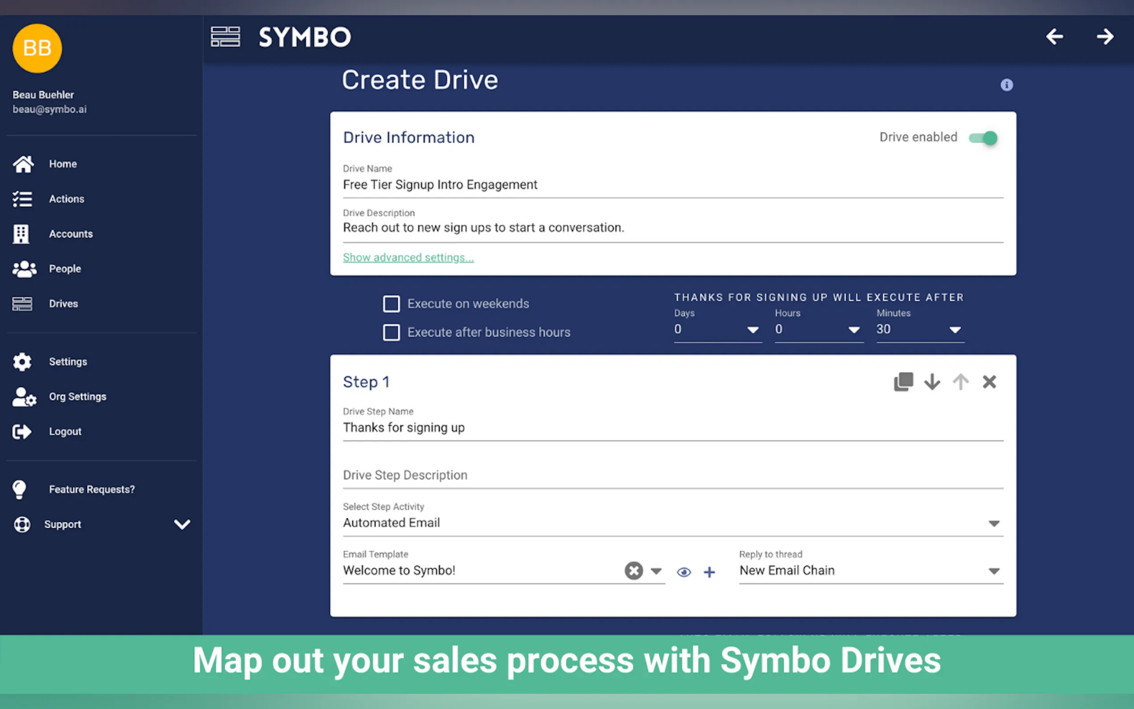1134x709 pixels.
Task: Toggle the Drive enabled switch
Action: [x=984, y=138]
